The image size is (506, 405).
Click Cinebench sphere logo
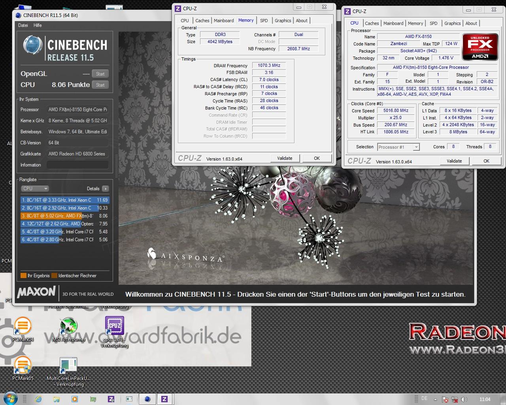33,45
